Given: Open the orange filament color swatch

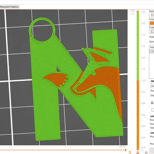Looking at the screenshot, I should [152, 23].
